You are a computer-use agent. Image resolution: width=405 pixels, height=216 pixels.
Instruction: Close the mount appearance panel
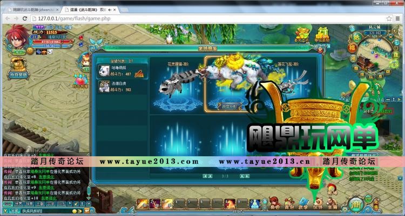pyautogui.click(x=320, y=50)
